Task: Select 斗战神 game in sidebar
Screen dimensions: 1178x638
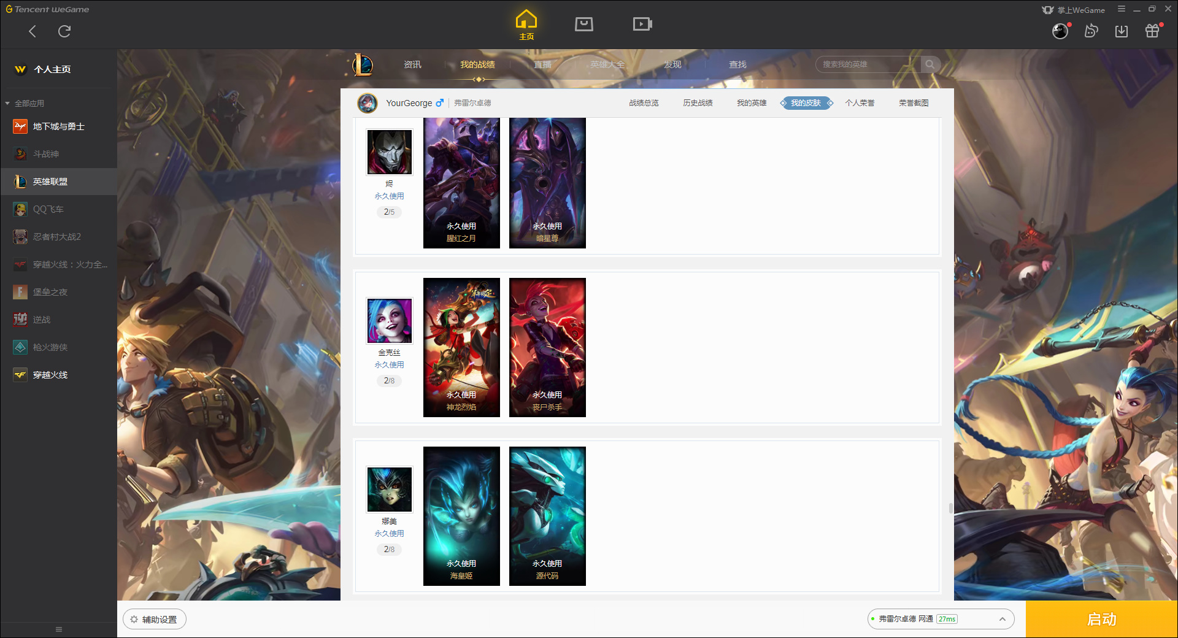Action: click(x=59, y=154)
